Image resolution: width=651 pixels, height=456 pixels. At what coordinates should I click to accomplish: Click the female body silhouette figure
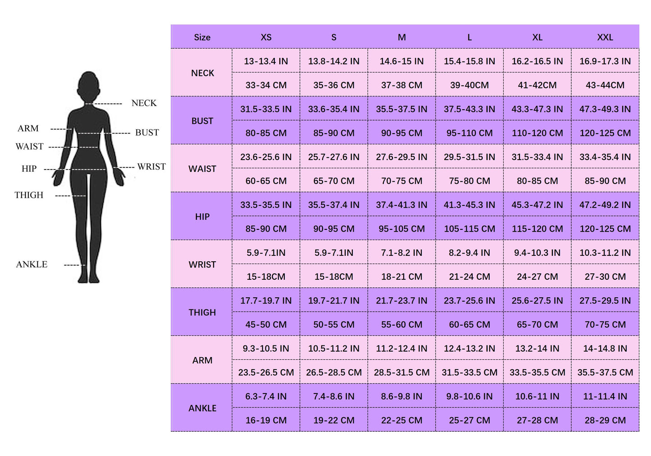pos(89,180)
